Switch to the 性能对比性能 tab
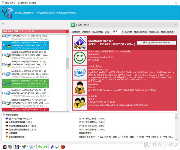Screen dimensions: 180x150 point(140,32)
